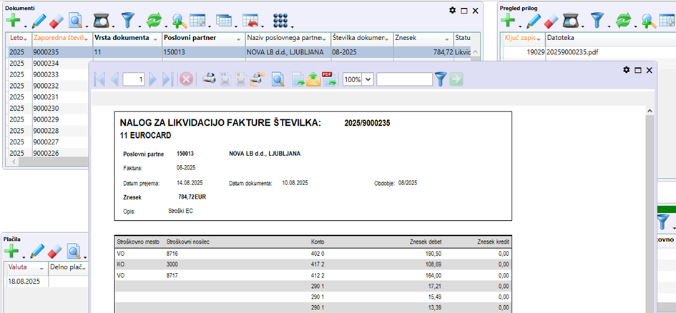Viewport: 676px width, 313px height.
Task: Click magnifier with green plus in Dokumenti
Action: (179, 20)
